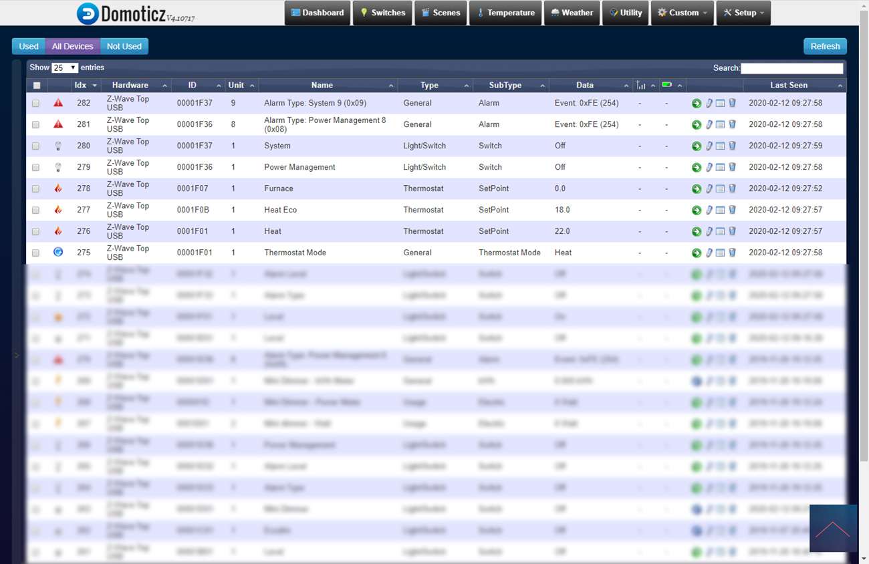The width and height of the screenshot is (869, 564).
Task: Tick checkbox for System switch row
Action: coord(36,146)
